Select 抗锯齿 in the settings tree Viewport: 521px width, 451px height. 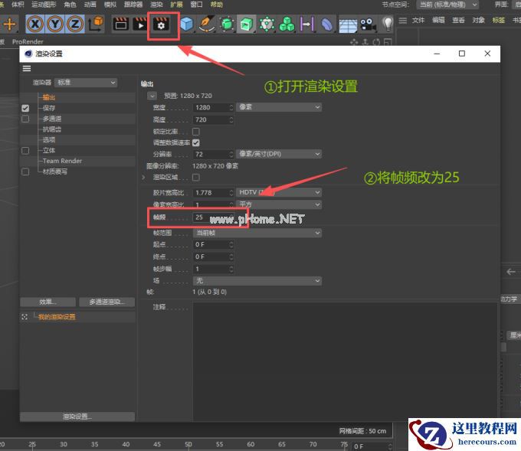point(52,129)
